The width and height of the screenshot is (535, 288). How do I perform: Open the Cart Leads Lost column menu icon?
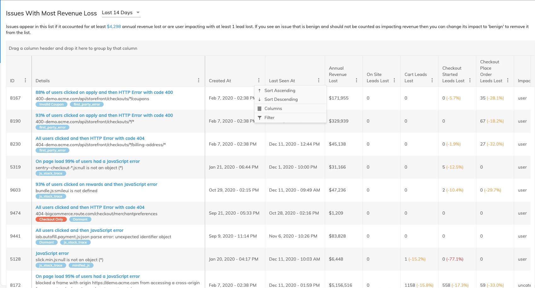tap(432, 80)
